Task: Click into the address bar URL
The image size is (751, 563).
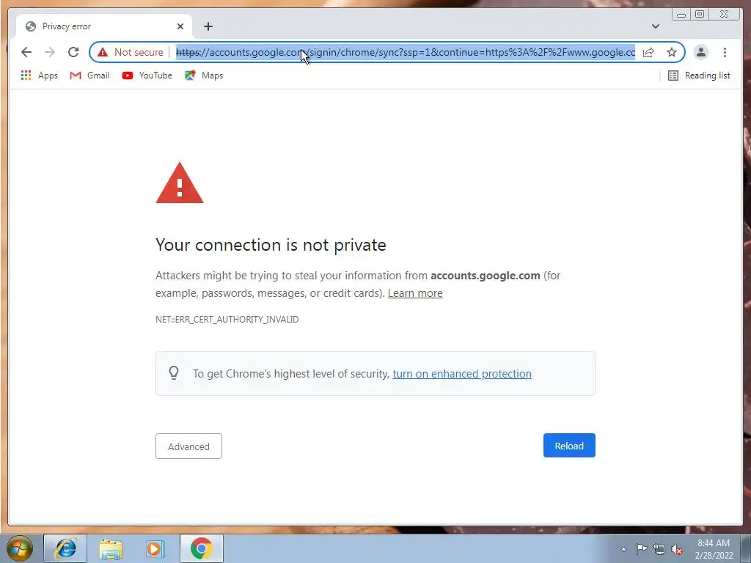Action: (x=405, y=52)
